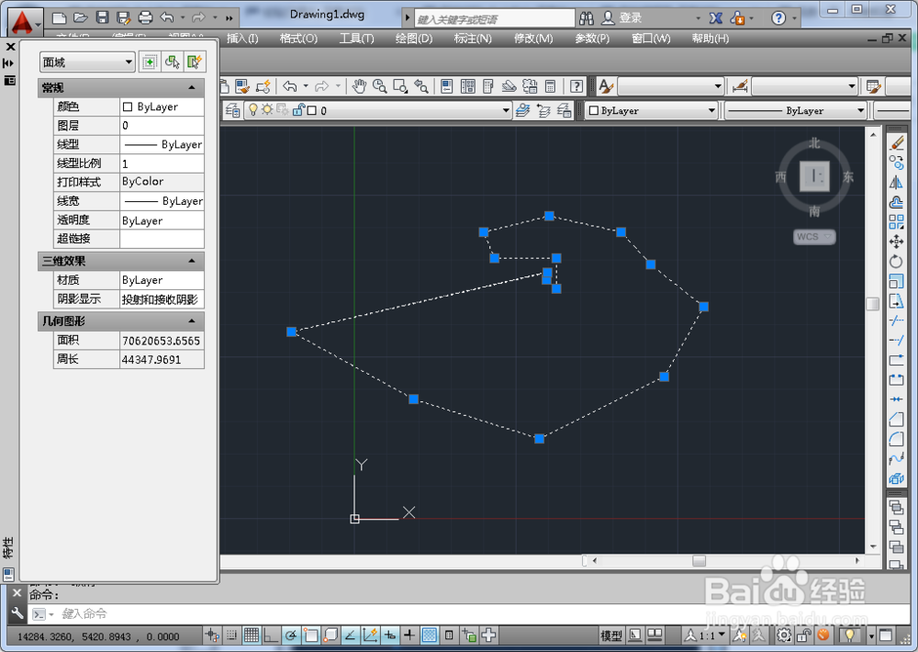Click the Plot printer icon
Viewport: 918px width, 652px height.
(x=145, y=17)
